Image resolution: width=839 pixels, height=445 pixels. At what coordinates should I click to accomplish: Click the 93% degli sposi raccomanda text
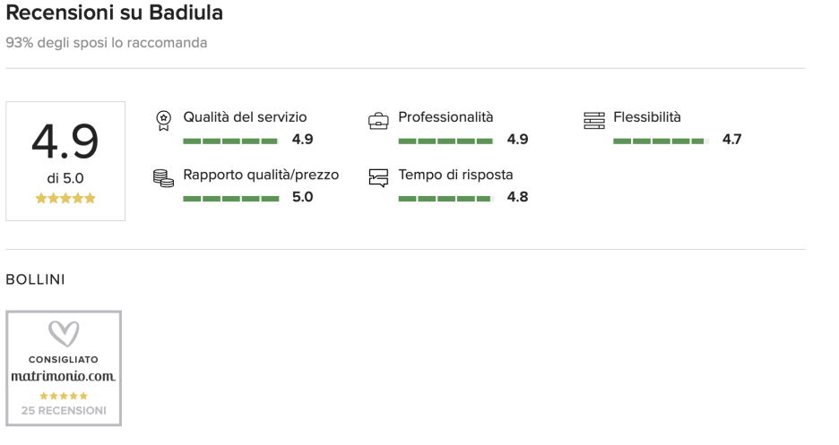tap(107, 43)
